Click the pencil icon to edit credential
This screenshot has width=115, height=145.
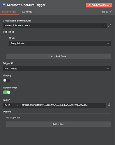point(109,26)
